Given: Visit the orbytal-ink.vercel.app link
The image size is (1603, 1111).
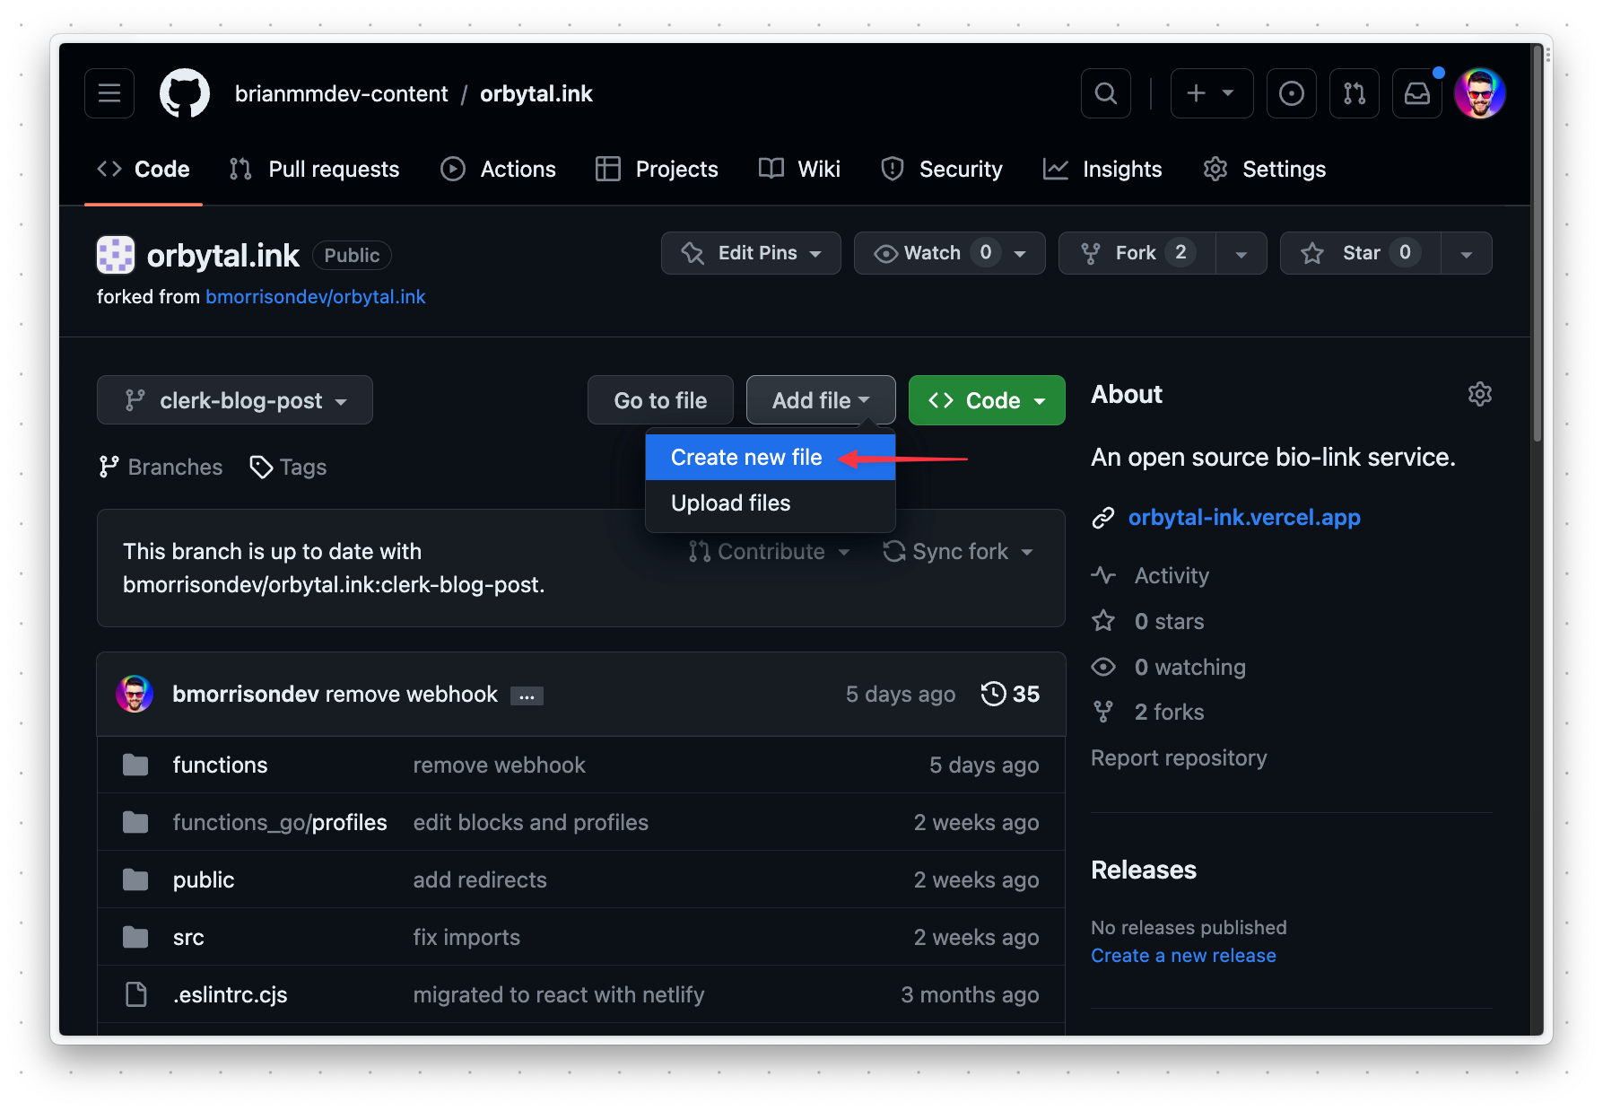Looking at the screenshot, I should click(1243, 517).
